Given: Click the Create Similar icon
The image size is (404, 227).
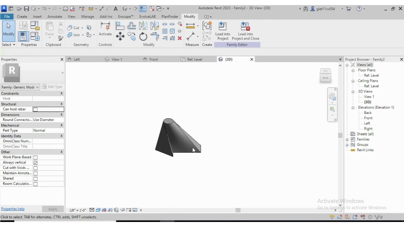Looking at the screenshot, I should pos(207,26).
